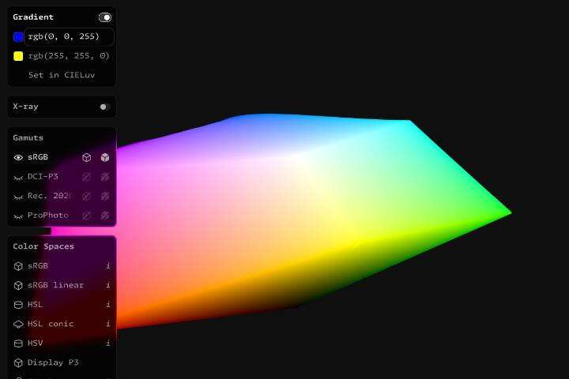The height and width of the screenshot is (379, 569).
Task: Click the Rec. 2020 solid cube icon
Action: click(x=104, y=196)
